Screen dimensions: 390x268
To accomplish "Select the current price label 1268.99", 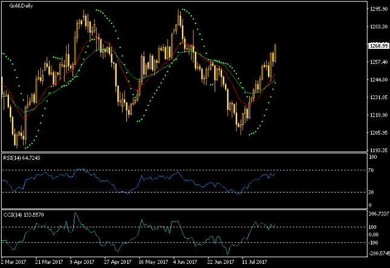I will [x=379, y=46].
